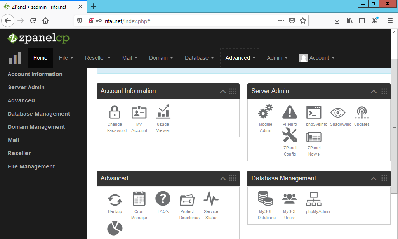This screenshot has height=239, width=398.
Task: Expand the File dropdown menu
Action: [x=66, y=58]
